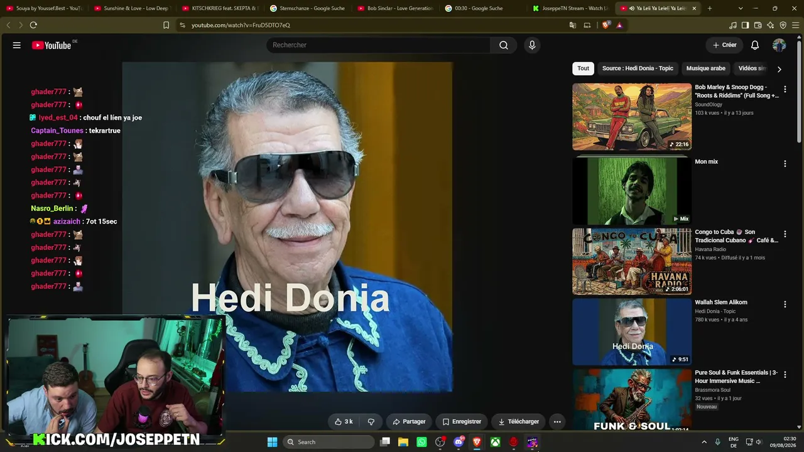This screenshot has width=804, height=452.
Task: Show more filter chips with right arrow
Action: click(779, 69)
